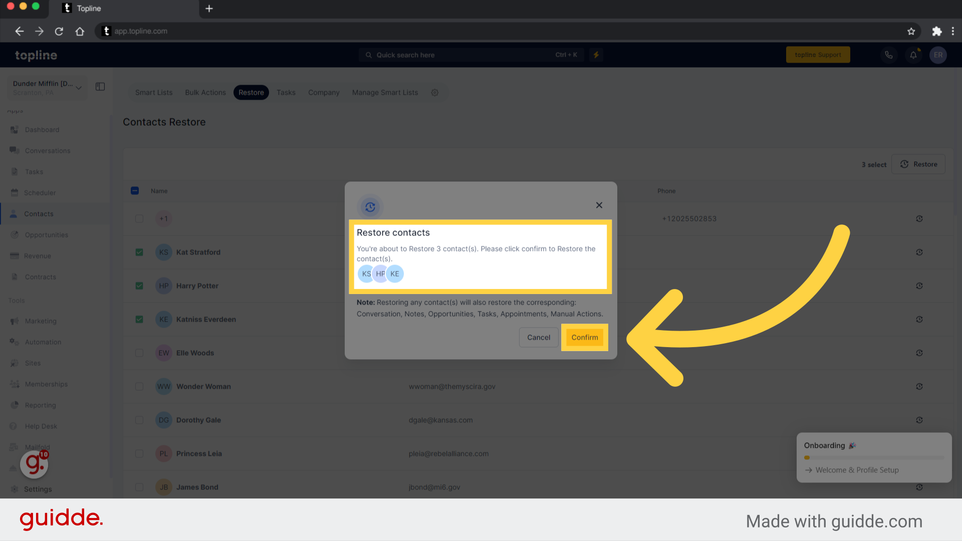Check the Wonder Woman checkbox
Screen dimensions: 962x541
click(x=139, y=387)
